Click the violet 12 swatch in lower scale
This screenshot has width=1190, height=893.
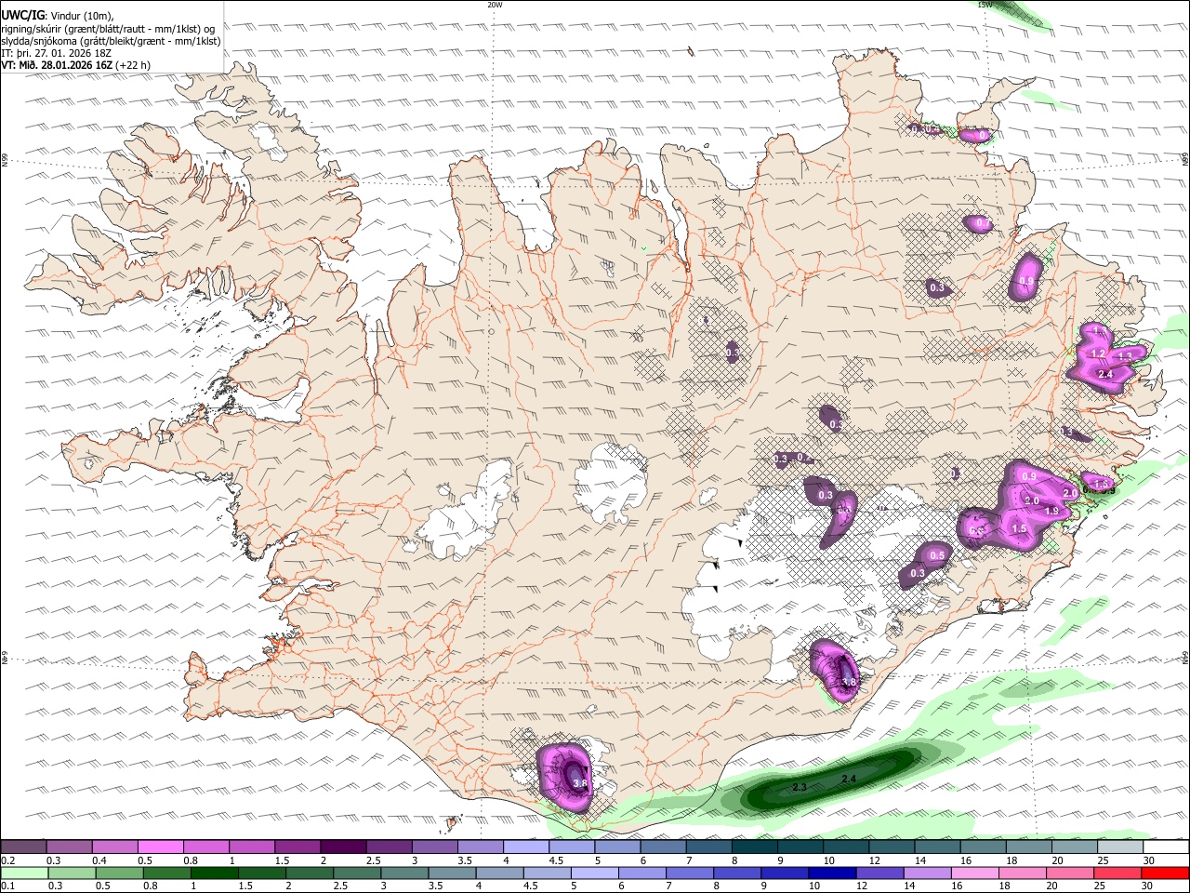point(879,873)
